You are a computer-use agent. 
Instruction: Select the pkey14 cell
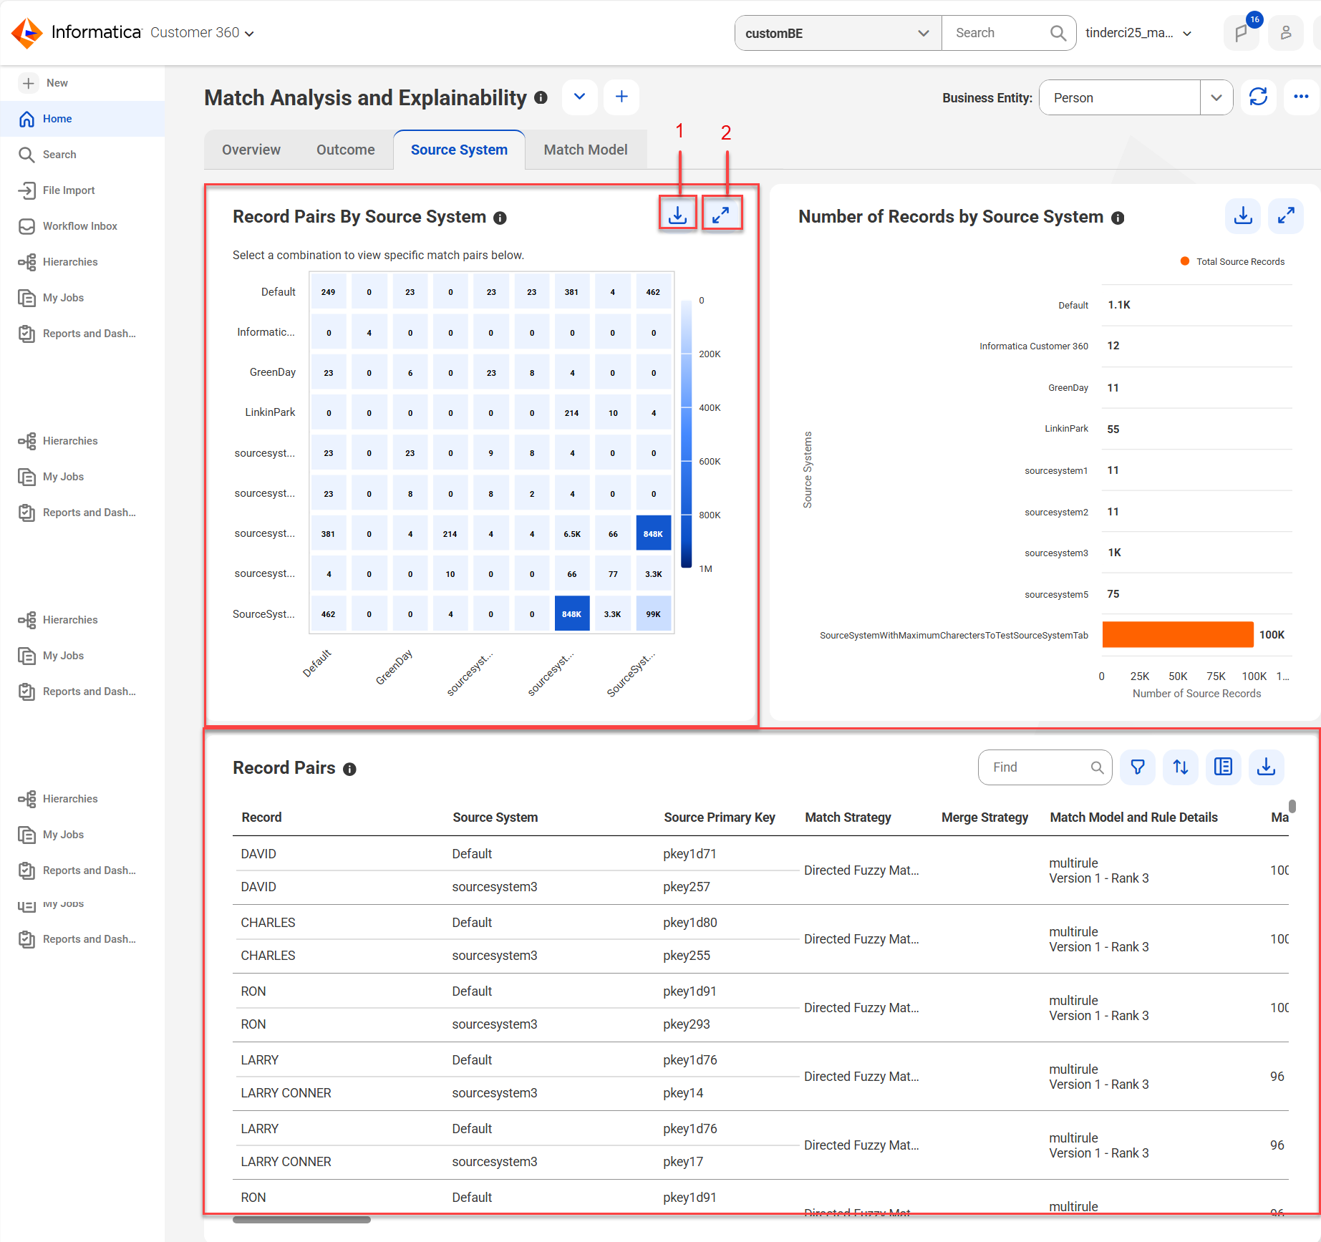683,1092
